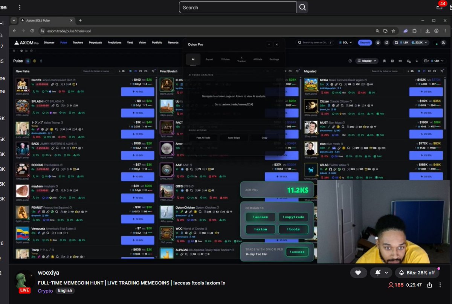The image size is (452, 304).
Task: Select P2 preset in Migrated column
Action: coord(429,71)
